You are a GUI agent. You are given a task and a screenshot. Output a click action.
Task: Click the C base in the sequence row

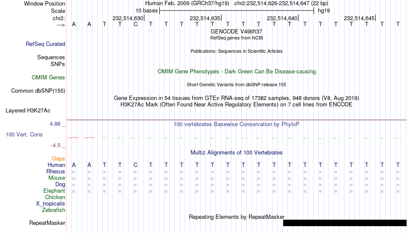coord(135,24)
